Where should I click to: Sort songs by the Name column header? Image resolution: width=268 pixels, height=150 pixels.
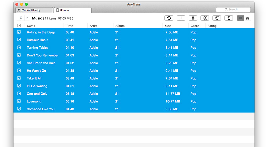pos(31,26)
